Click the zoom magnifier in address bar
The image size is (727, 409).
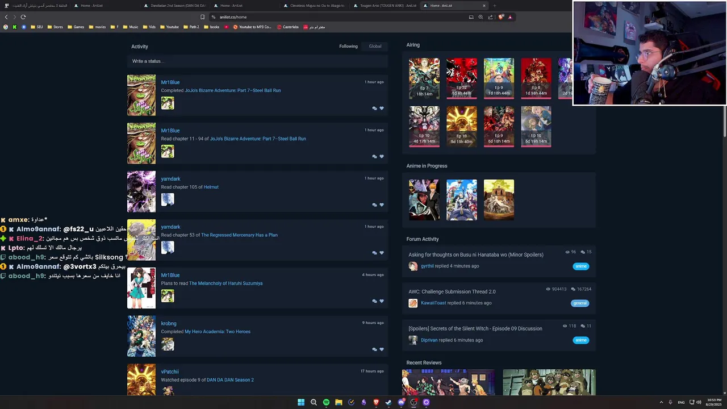[481, 17]
